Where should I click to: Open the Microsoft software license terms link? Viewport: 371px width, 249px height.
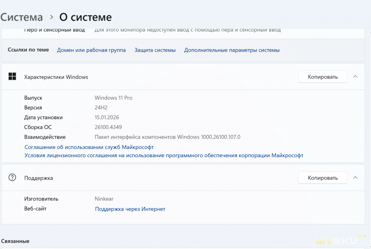pos(164,155)
